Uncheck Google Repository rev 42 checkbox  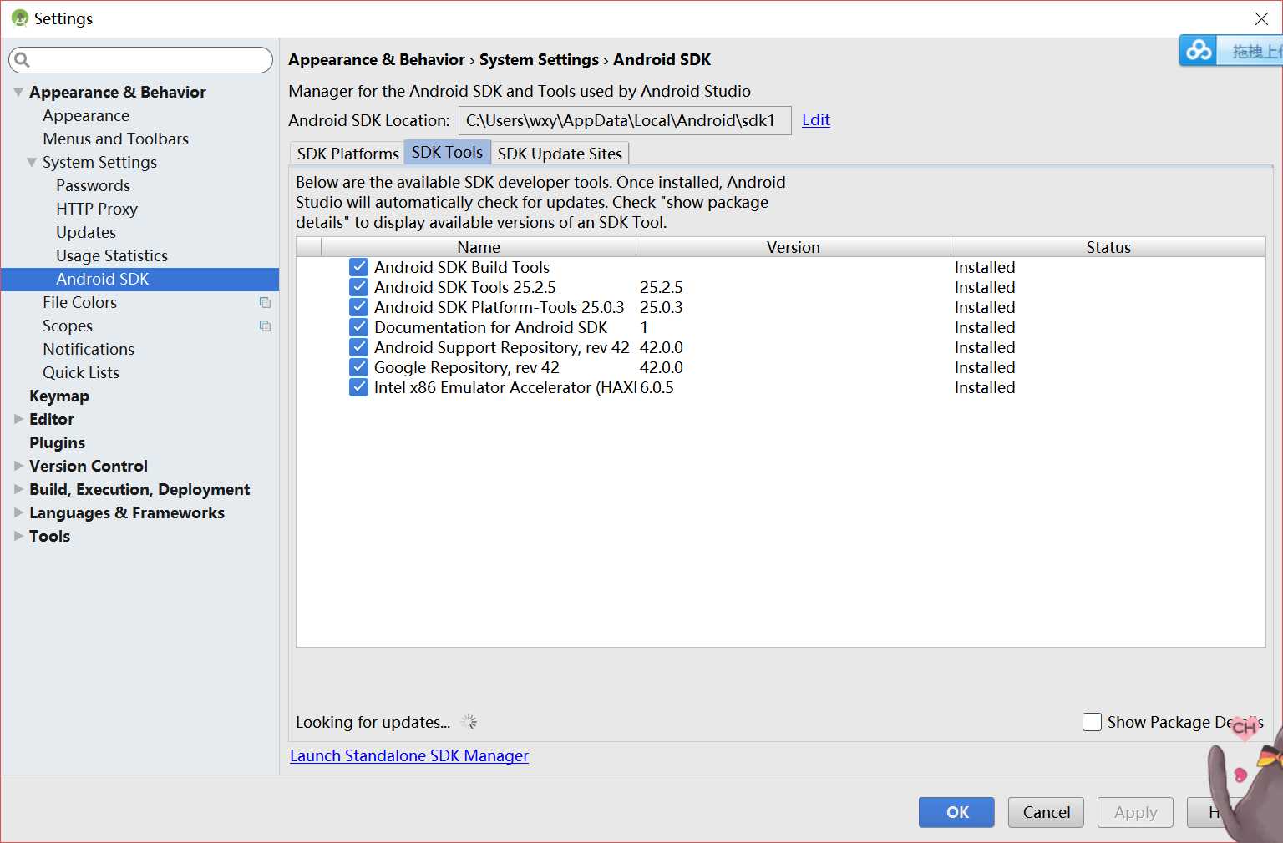point(359,367)
